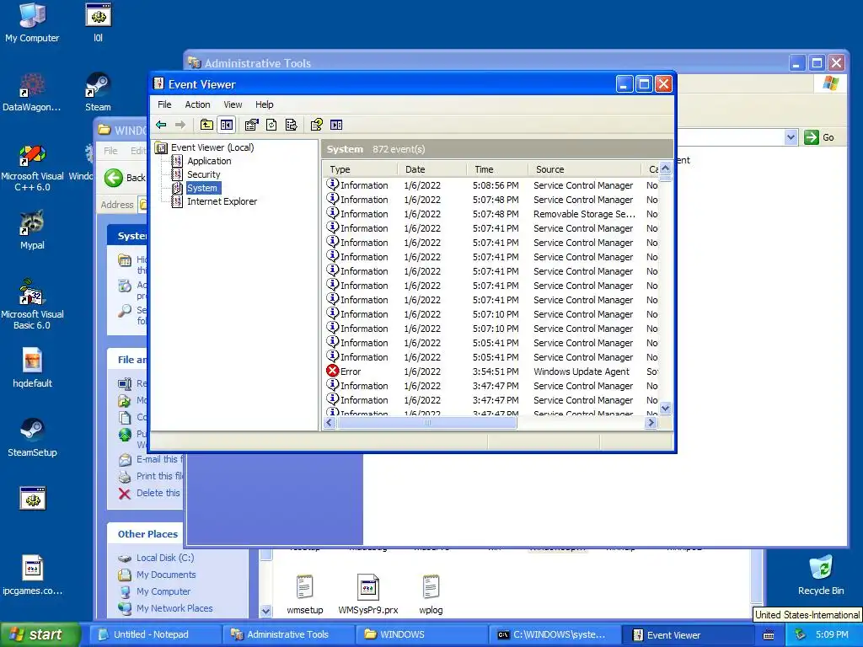Viewport: 863px width, 647px height.
Task: Sort events by the Source column header
Action: [x=585, y=169]
